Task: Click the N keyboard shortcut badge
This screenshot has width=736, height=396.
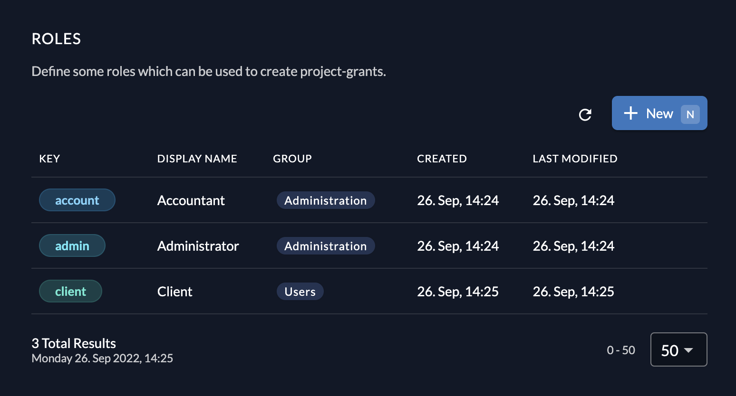Action: pos(690,114)
